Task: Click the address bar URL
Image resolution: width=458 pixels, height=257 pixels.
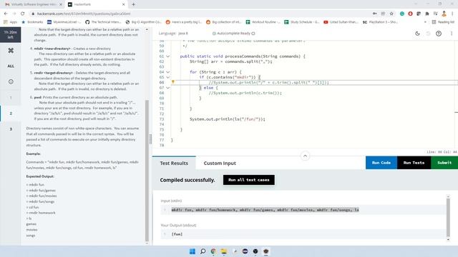Action: (x=84, y=14)
